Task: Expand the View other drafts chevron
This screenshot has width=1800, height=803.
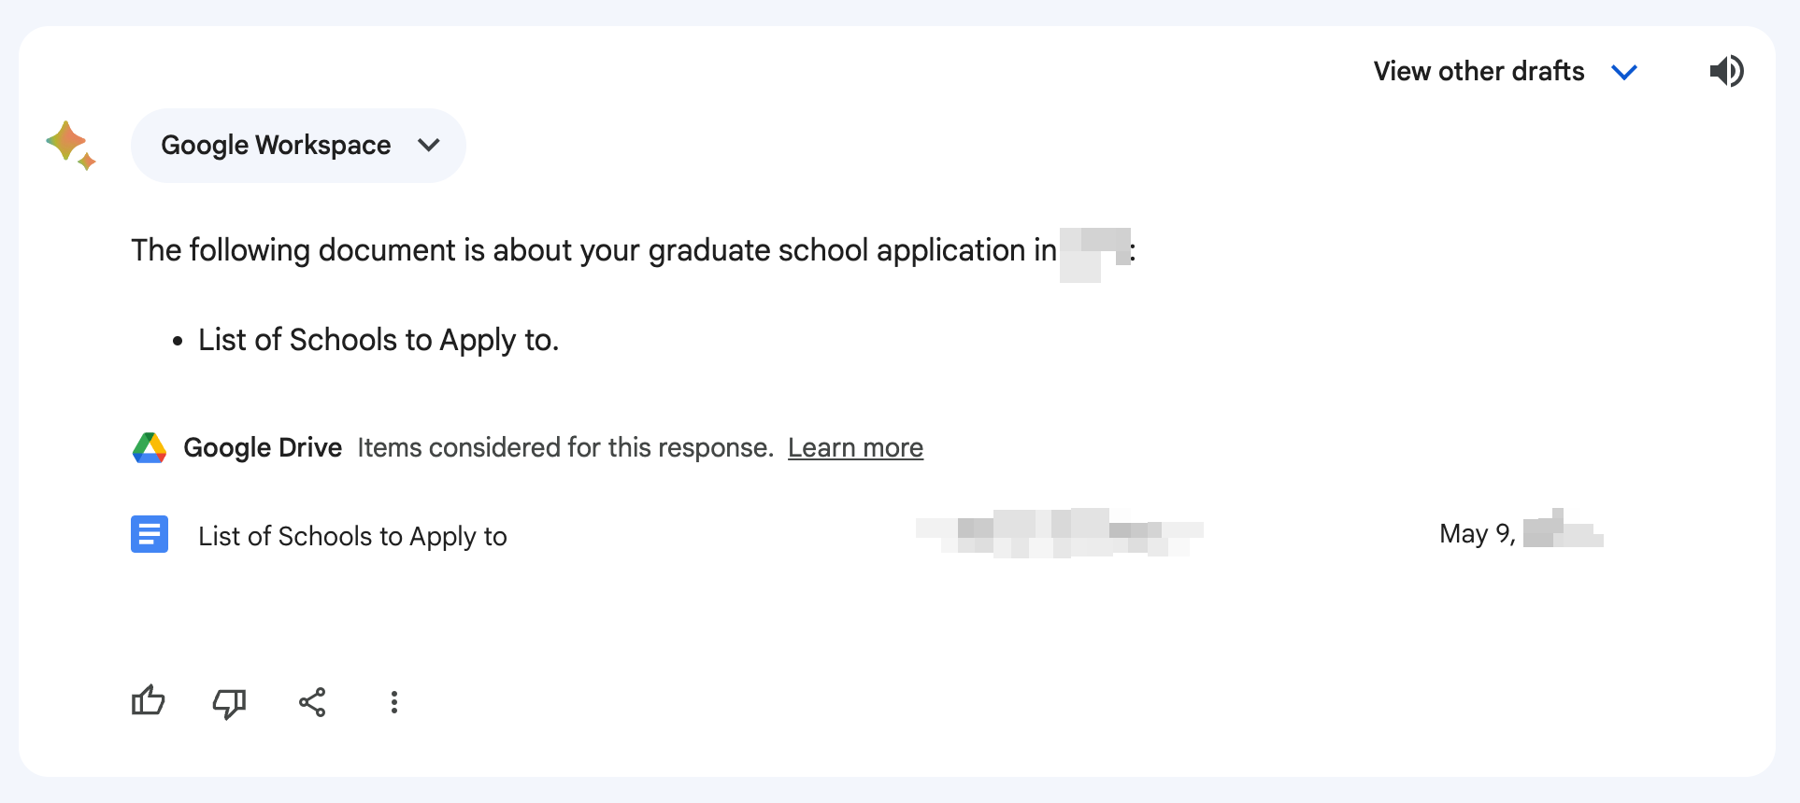Action: coord(1625,72)
